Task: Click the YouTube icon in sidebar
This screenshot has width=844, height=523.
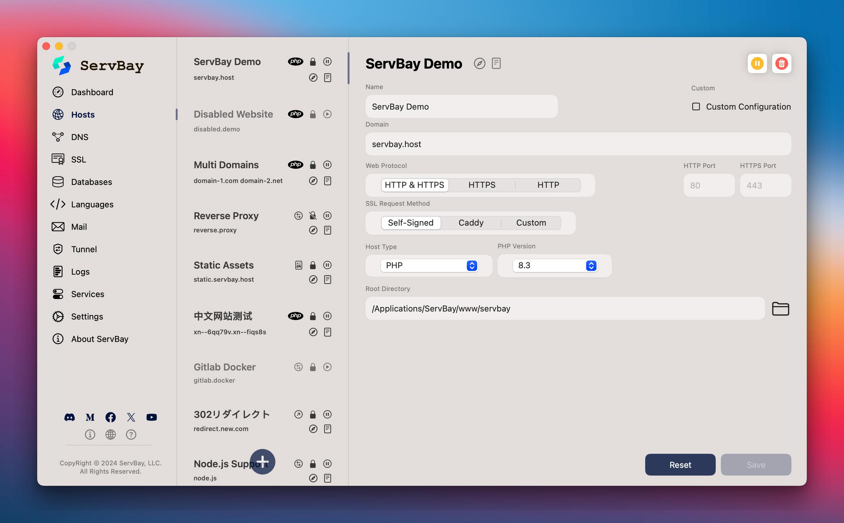Action: (152, 417)
